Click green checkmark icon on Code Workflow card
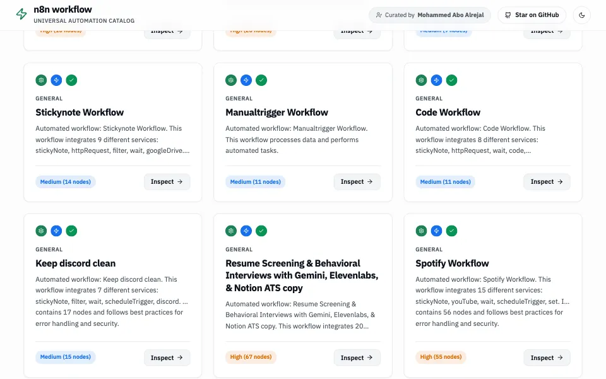Viewport: 606px width, 379px height. click(x=451, y=80)
